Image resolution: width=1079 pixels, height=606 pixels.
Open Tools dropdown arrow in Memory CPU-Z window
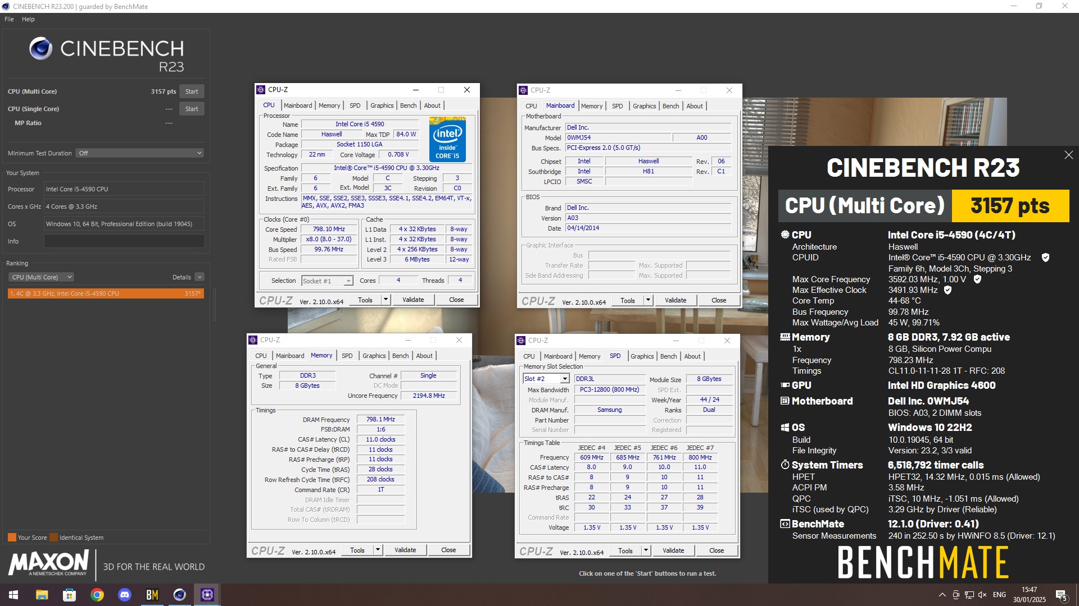click(x=378, y=550)
